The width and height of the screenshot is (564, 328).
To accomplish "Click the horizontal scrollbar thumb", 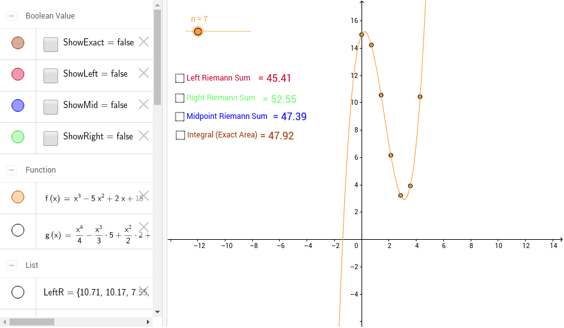I will click(x=32, y=322).
